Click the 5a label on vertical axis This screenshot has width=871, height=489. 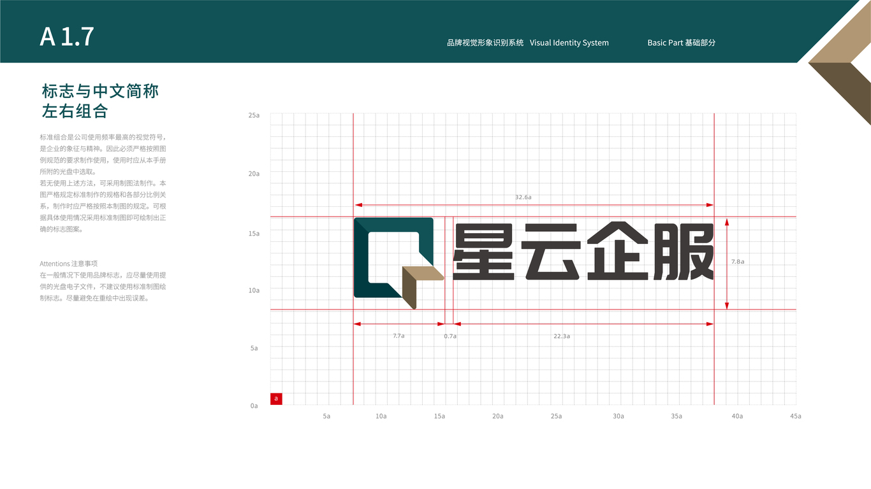(254, 348)
